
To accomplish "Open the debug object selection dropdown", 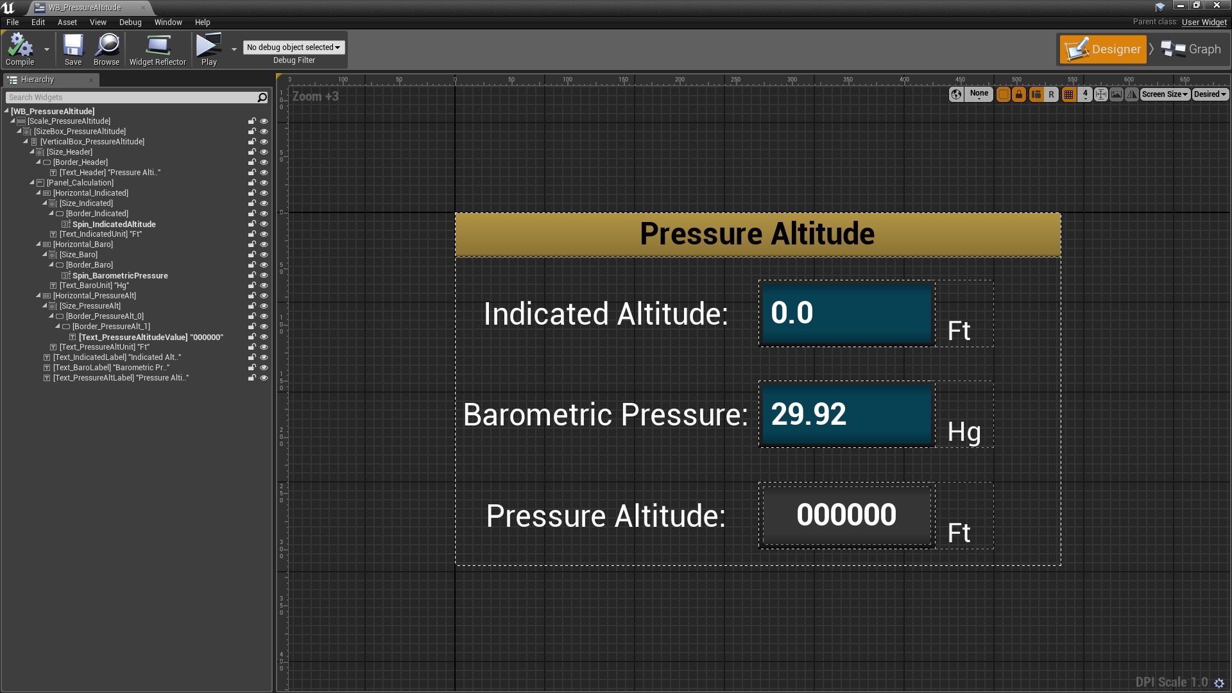I will (x=294, y=47).
